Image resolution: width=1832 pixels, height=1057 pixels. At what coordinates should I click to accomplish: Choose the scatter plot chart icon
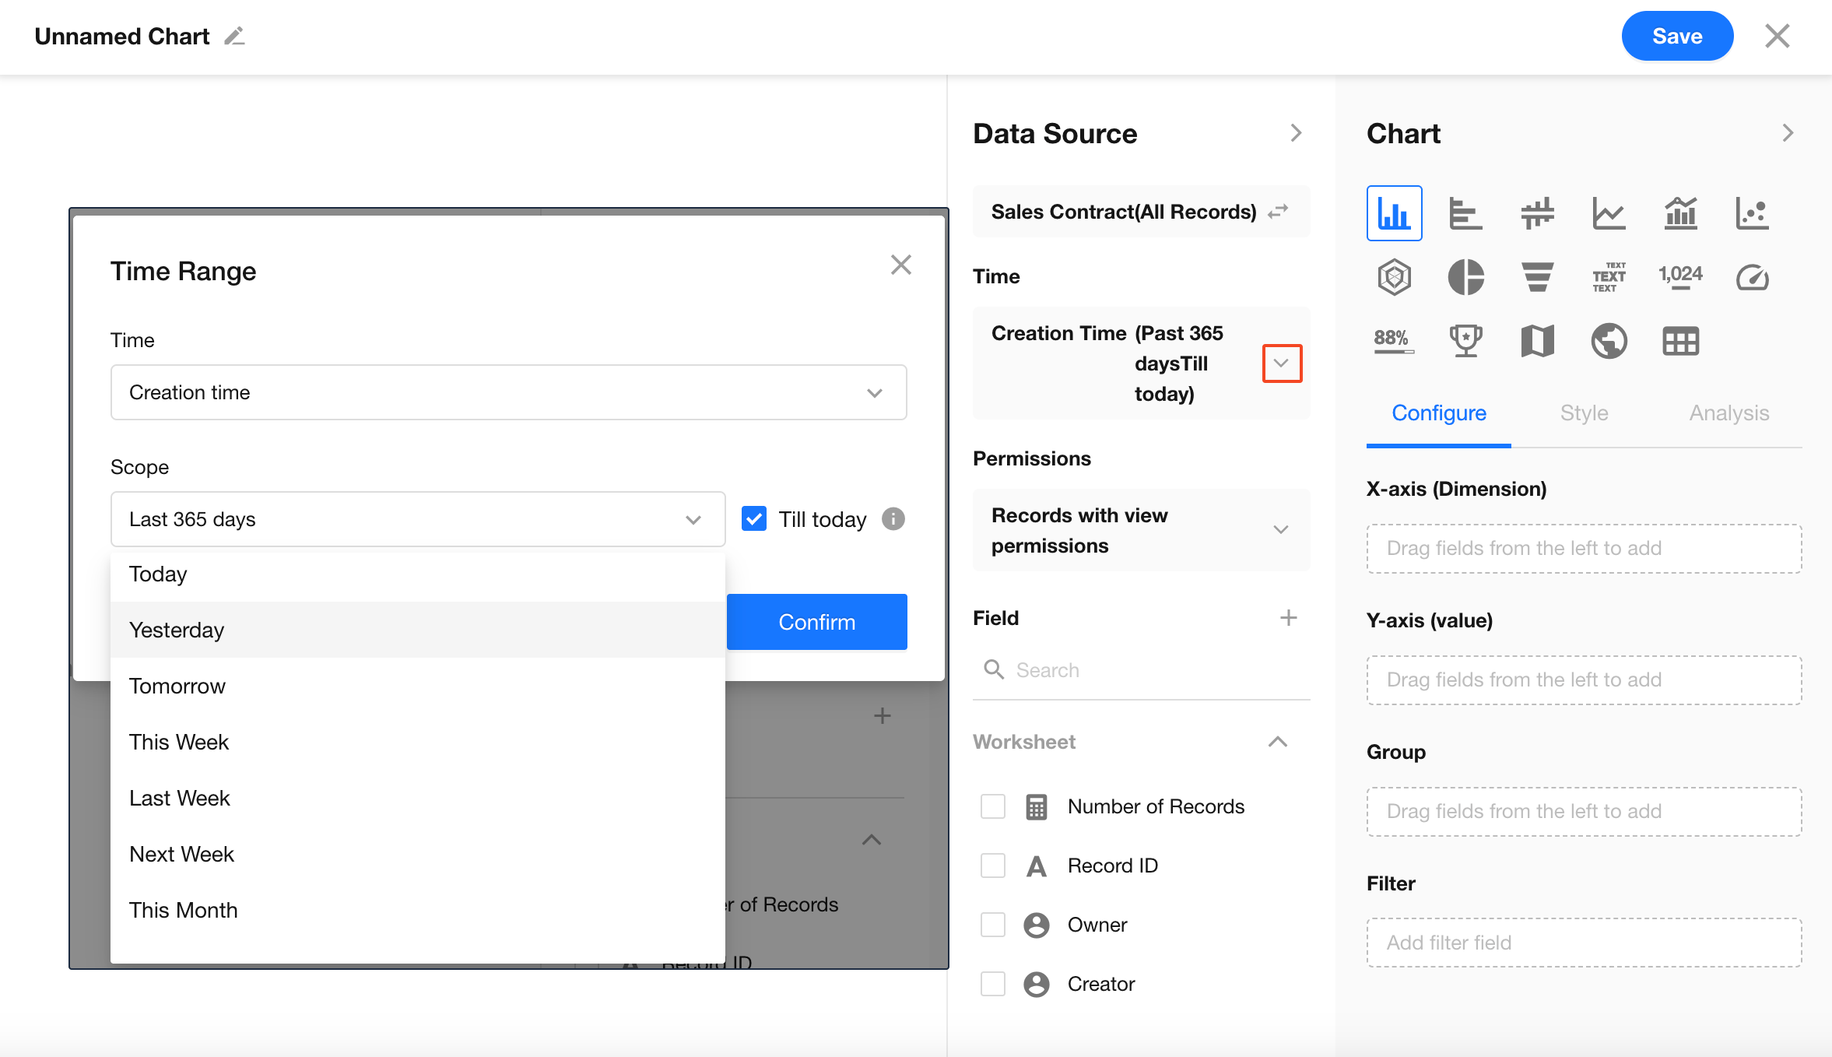(1752, 213)
